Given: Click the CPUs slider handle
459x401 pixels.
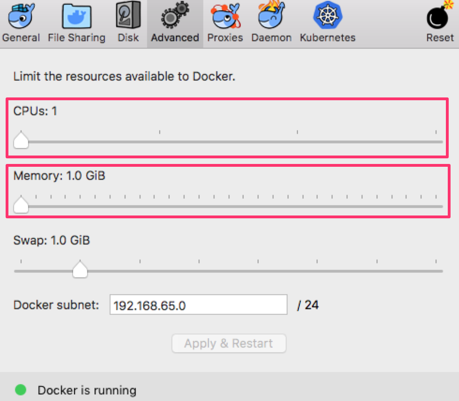Looking at the screenshot, I should pyautogui.click(x=21, y=141).
